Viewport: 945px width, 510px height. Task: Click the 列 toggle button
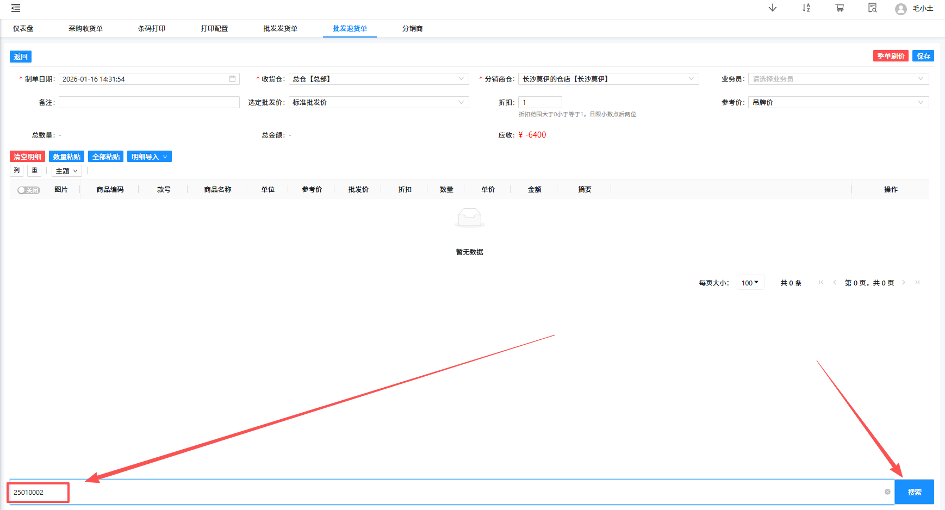[16, 170]
